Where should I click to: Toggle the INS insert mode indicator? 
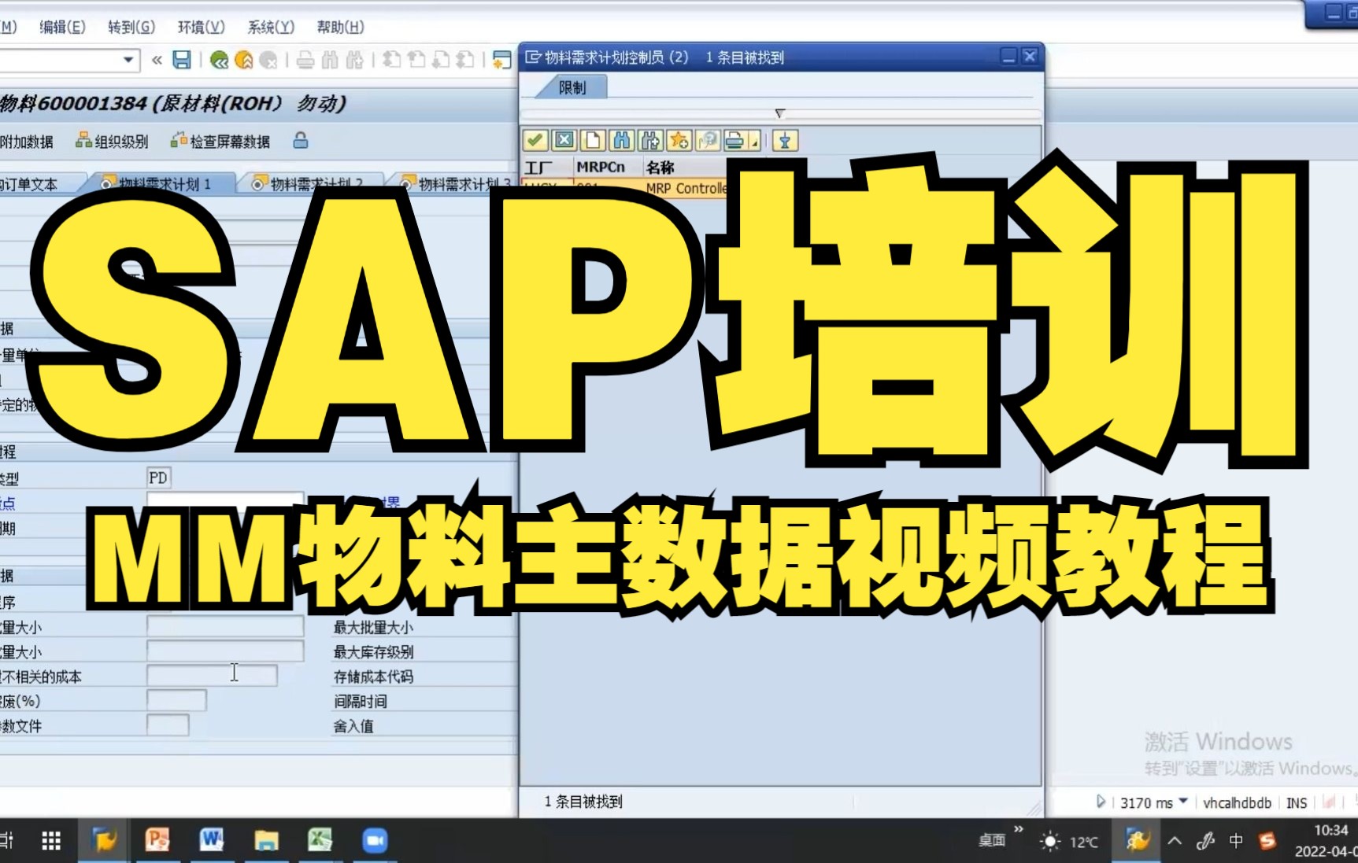[1297, 802]
